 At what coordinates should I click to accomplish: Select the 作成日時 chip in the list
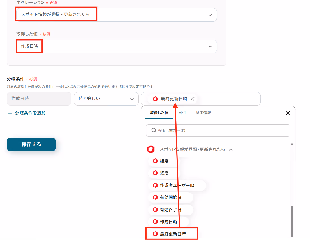coord(168,222)
